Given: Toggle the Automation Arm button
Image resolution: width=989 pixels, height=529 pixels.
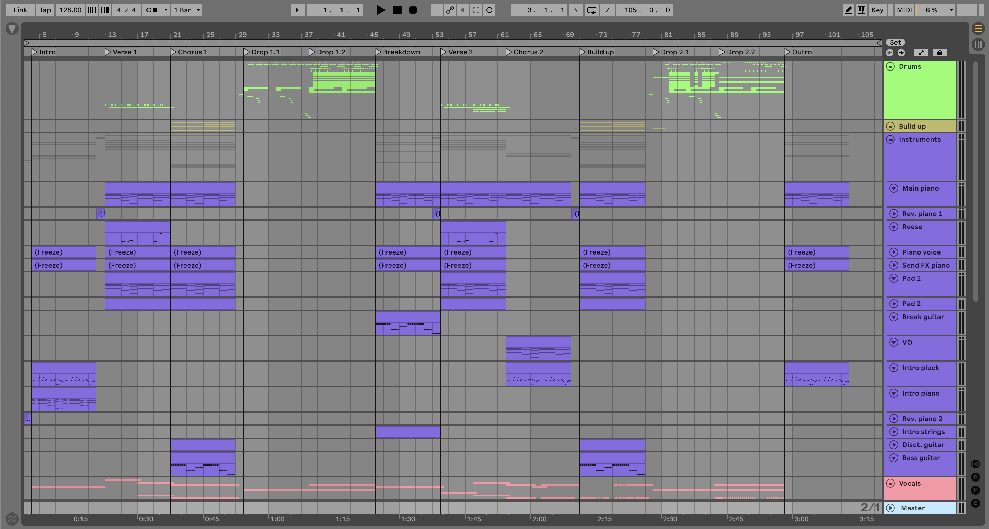Looking at the screenshot, I should [450, 10].
